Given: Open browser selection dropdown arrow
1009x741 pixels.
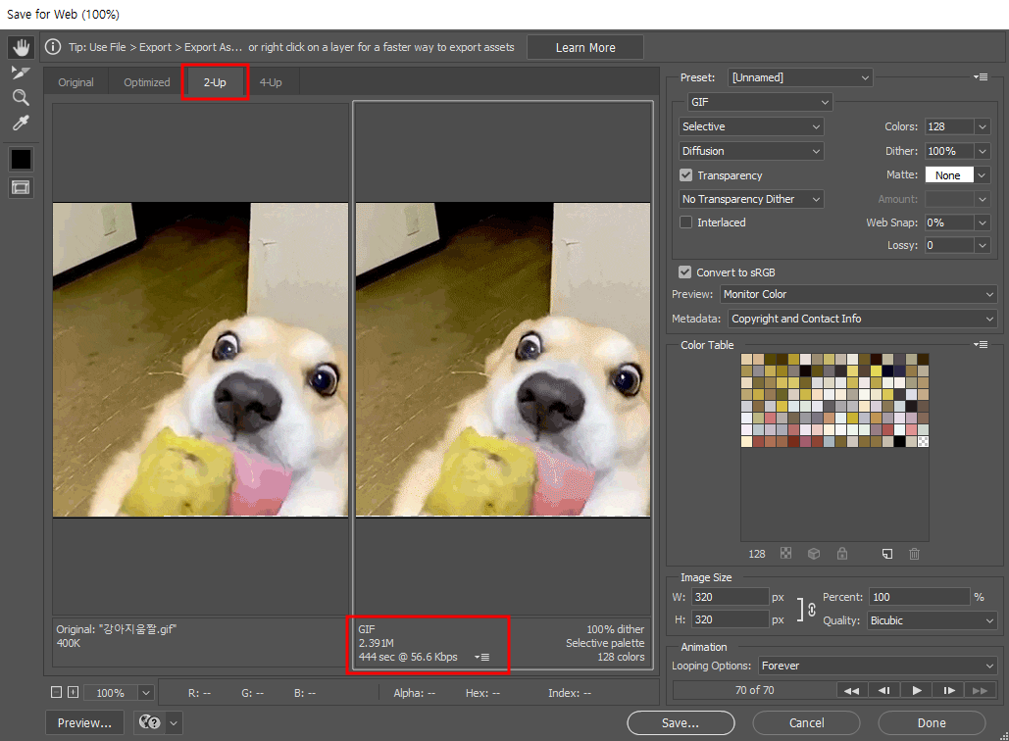Looking at the screenshot, I should tap(174, 722).
